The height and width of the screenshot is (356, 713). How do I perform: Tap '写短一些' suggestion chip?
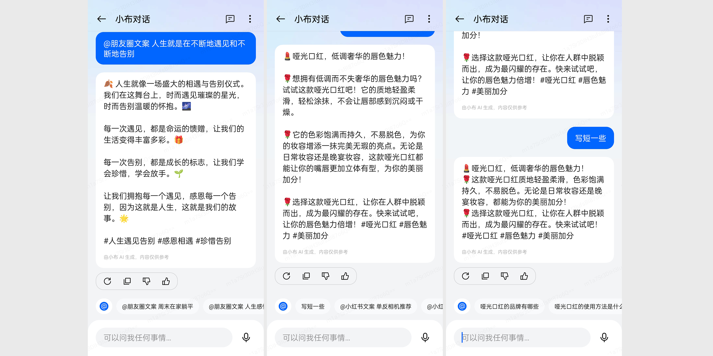[313, 306]
